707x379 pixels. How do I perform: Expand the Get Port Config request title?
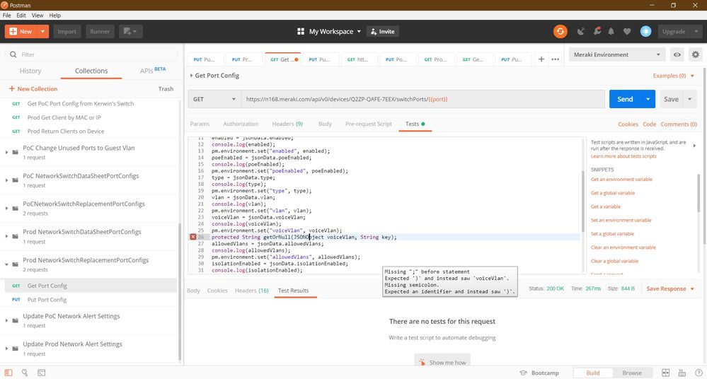191,75
